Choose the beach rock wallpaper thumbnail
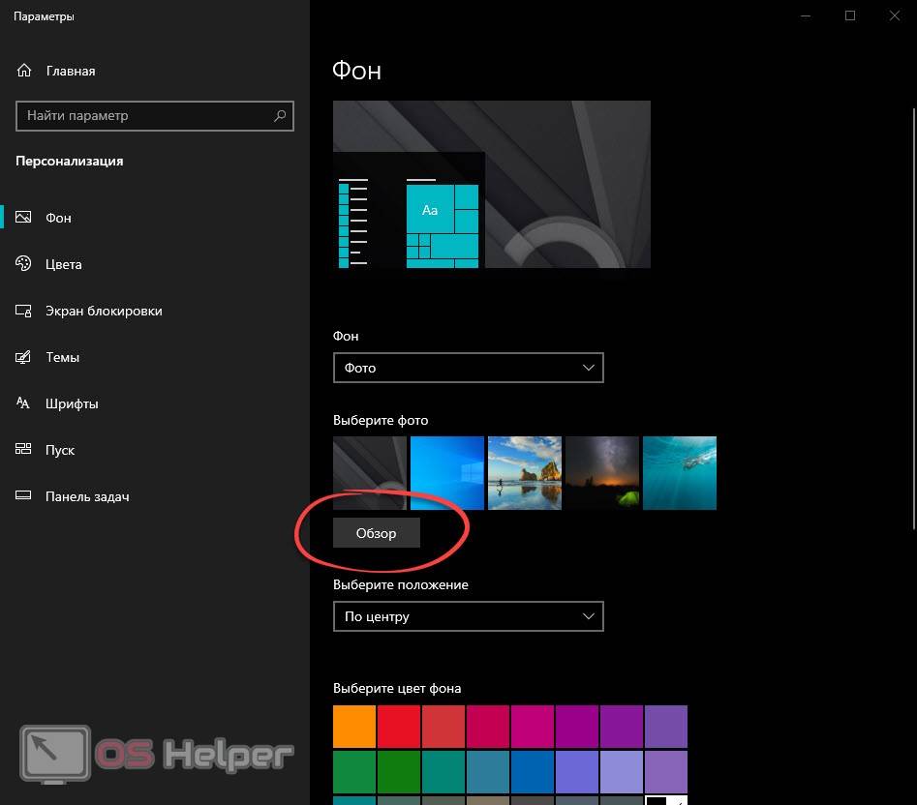 (525, 472)
